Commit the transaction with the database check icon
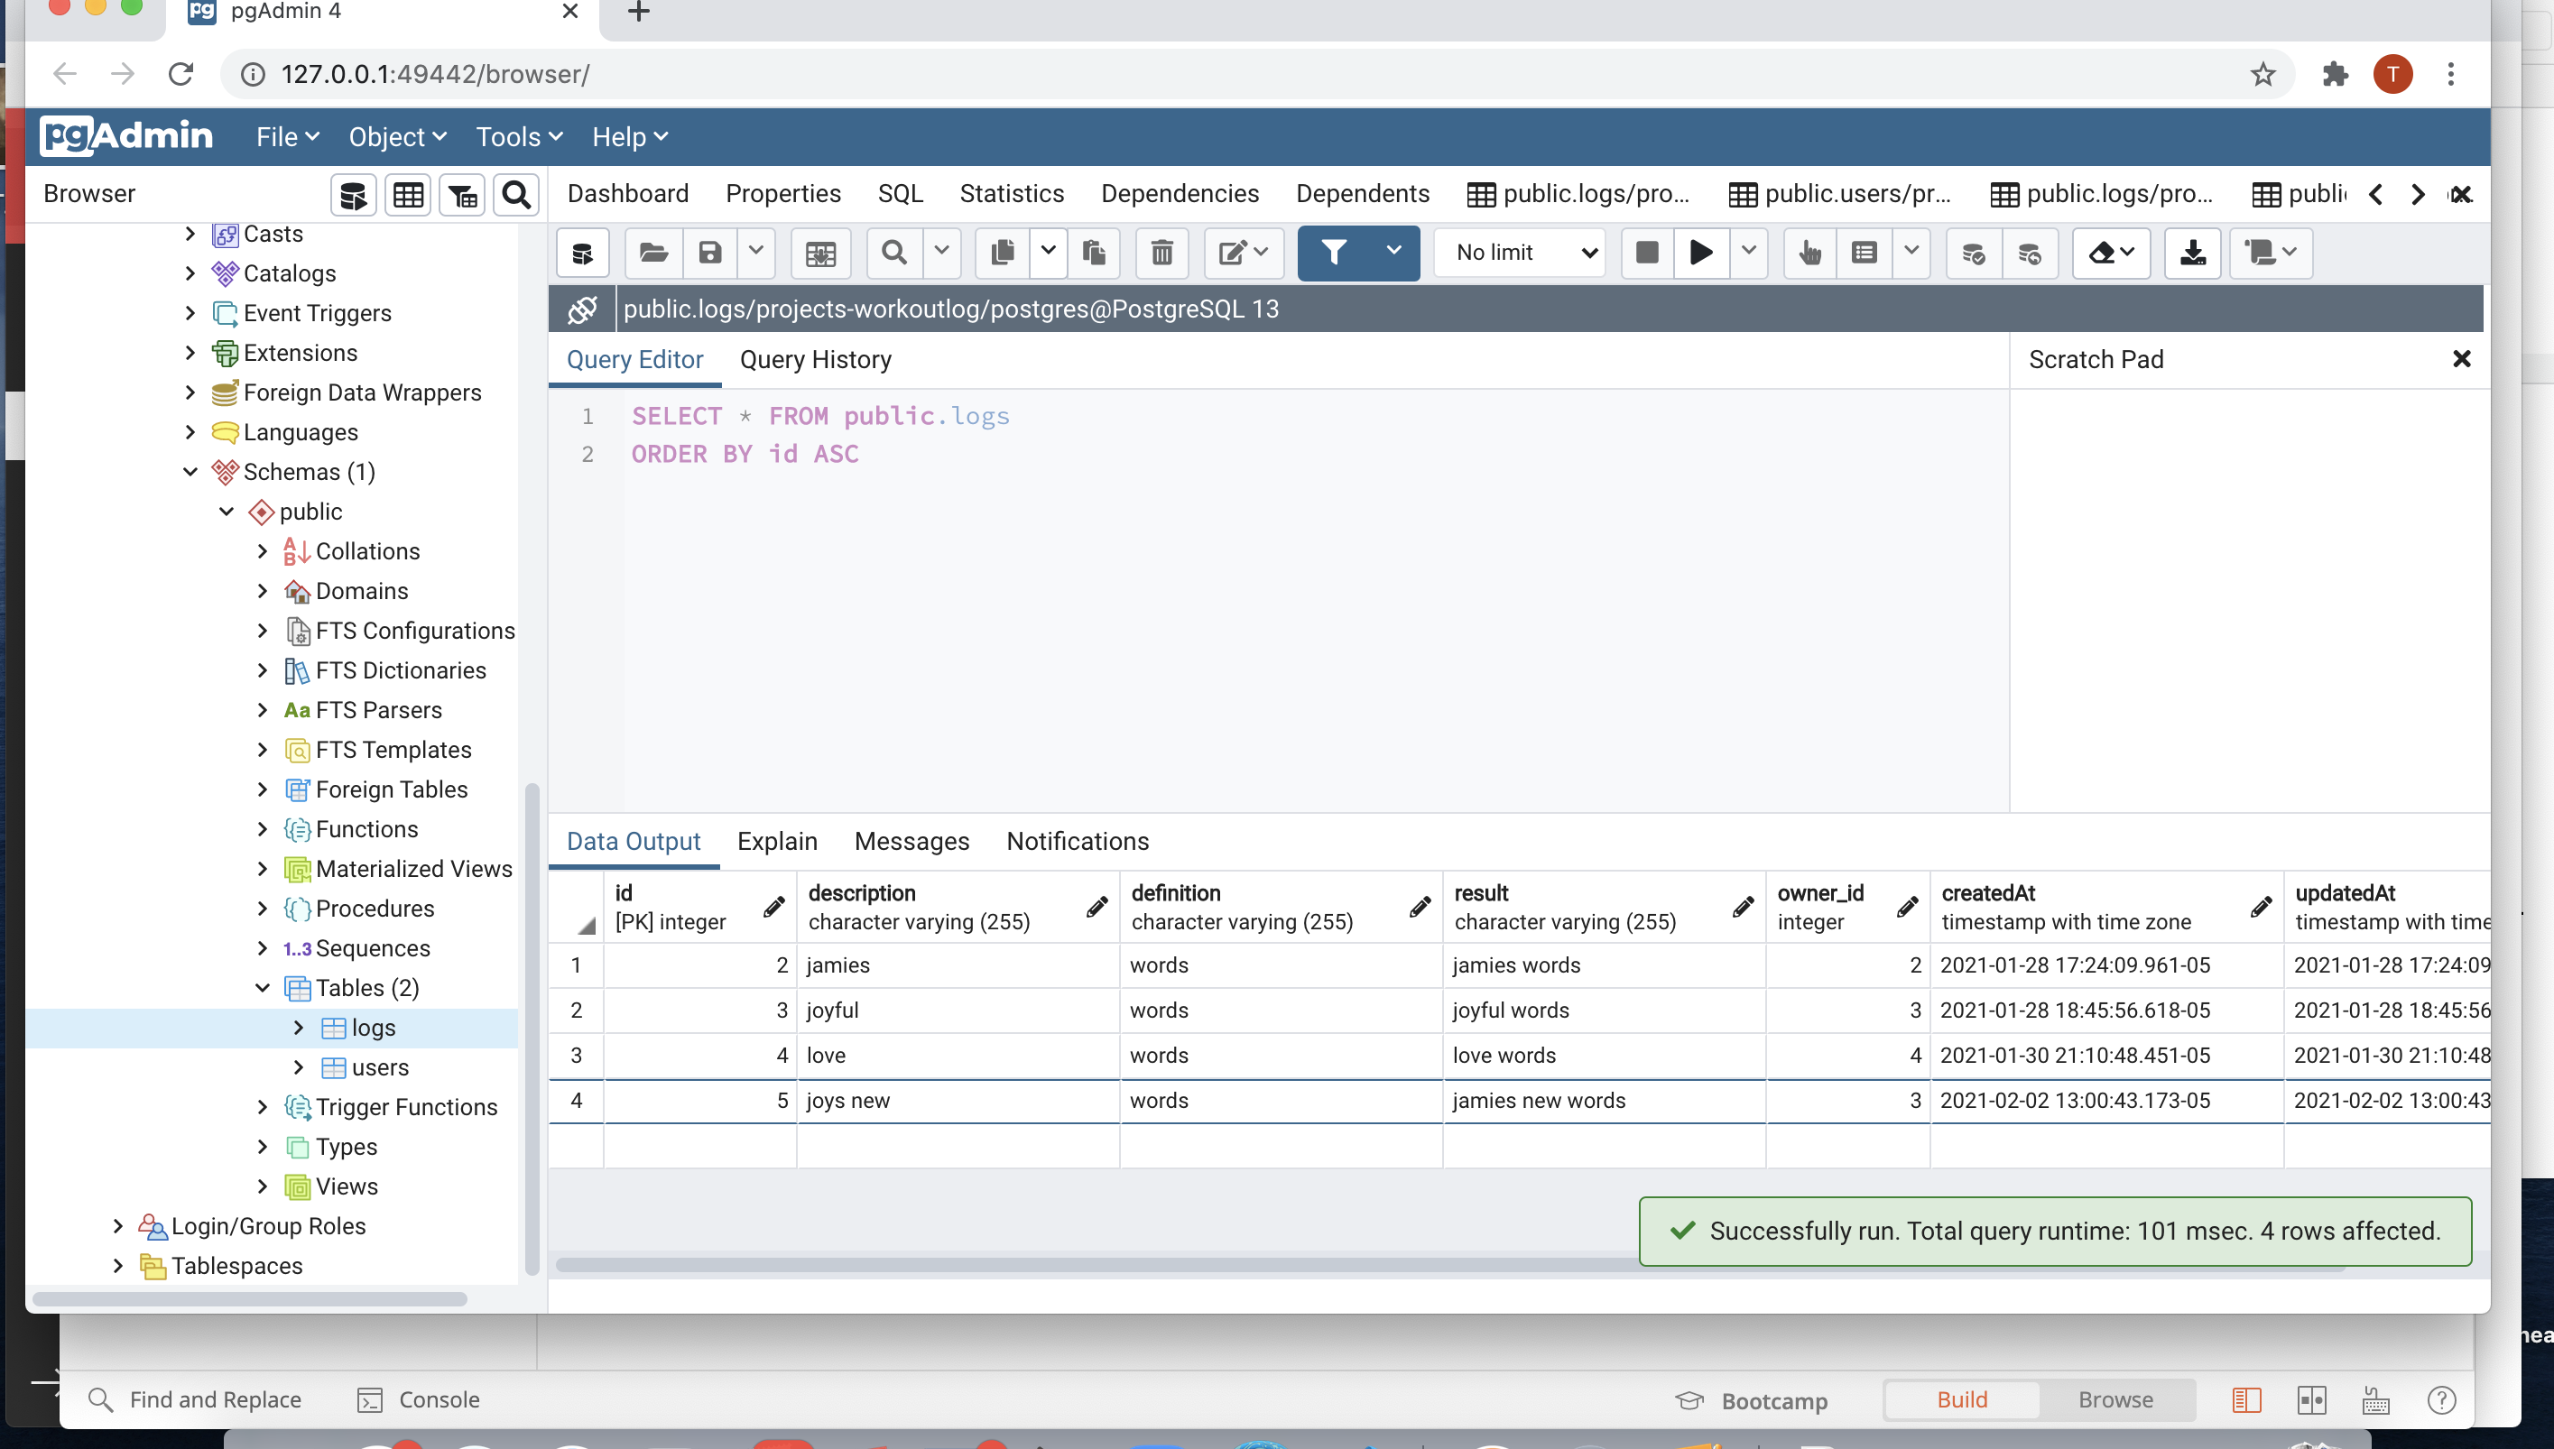The image size is (2554, 1449). (1974, 253)
